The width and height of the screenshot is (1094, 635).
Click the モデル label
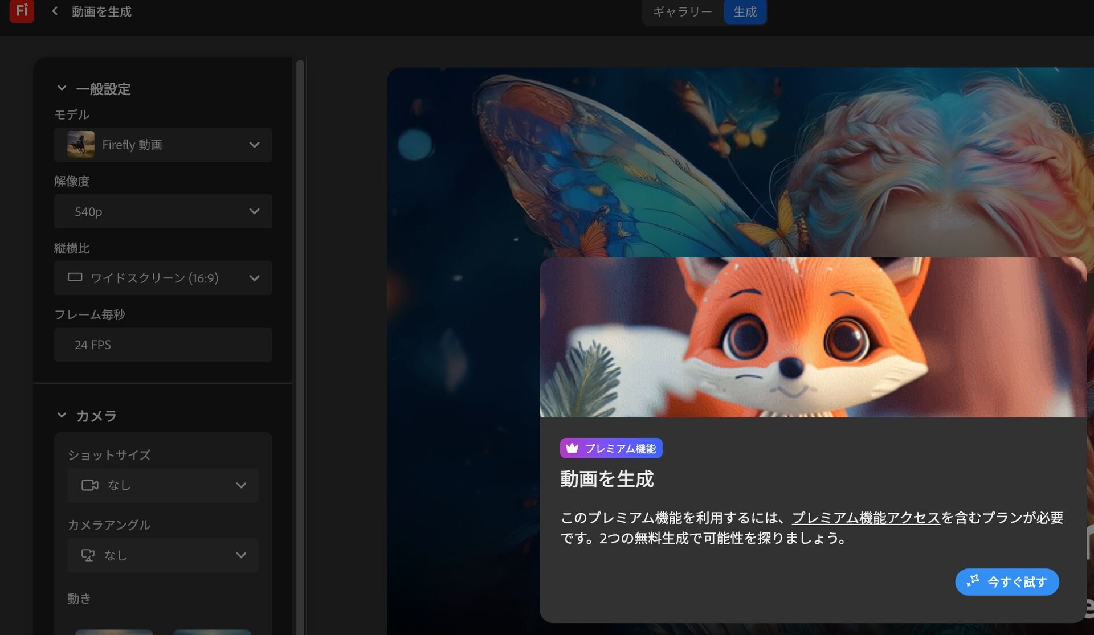[72, 114]
